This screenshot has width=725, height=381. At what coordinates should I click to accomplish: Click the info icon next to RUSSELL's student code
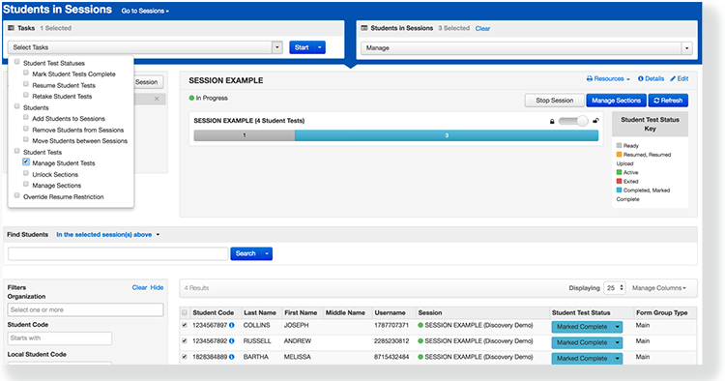pos(232,341)
